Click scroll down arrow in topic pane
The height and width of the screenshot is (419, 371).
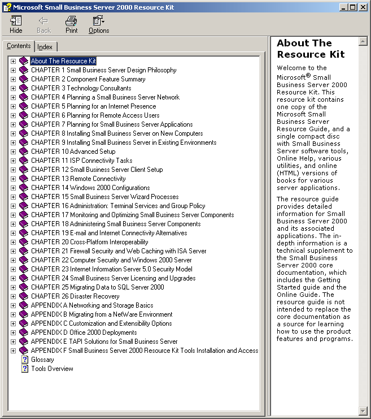(x=363, y=411)
